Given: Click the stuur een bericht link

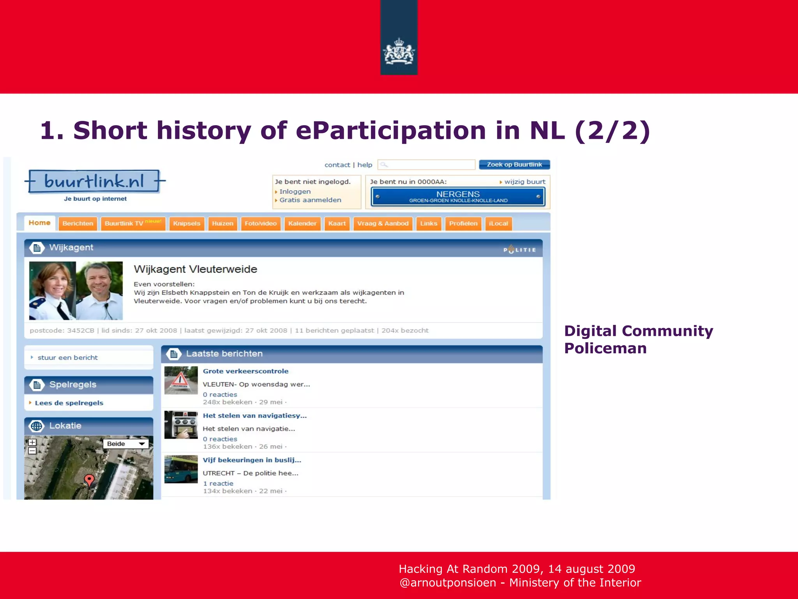Looking at the screenshot, I should tap(67, 358).
